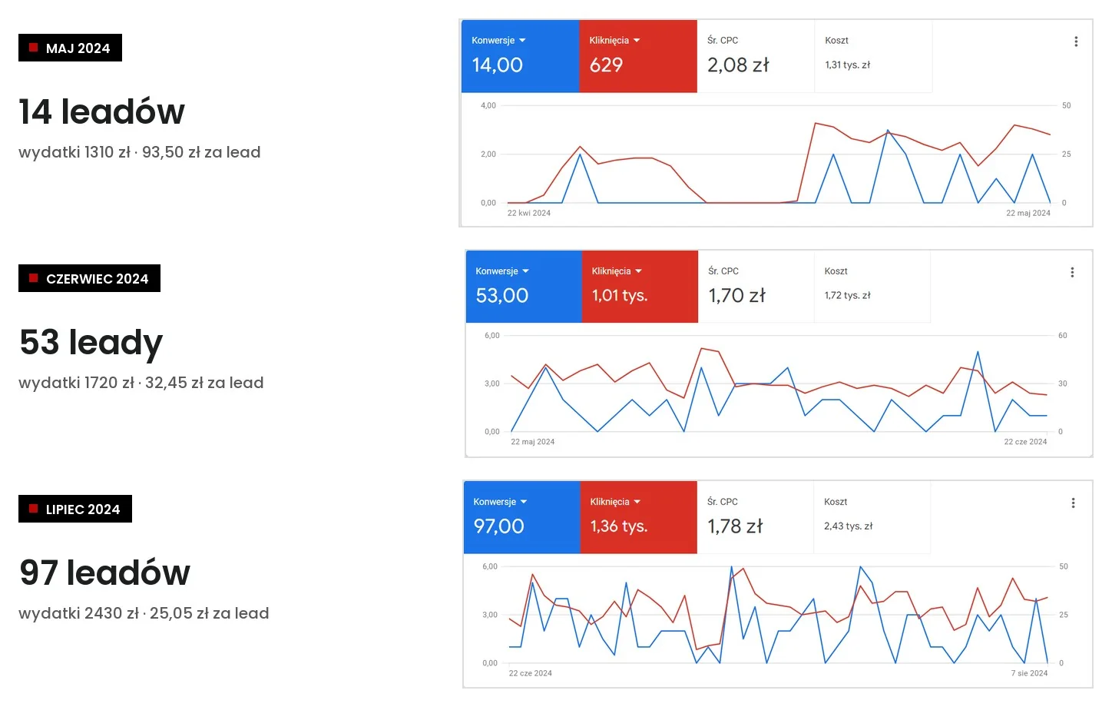This screenshot has height=707, width=1112.
Task: Select the Śr. CPC card showing 1,78 zł
Action: 755,517
